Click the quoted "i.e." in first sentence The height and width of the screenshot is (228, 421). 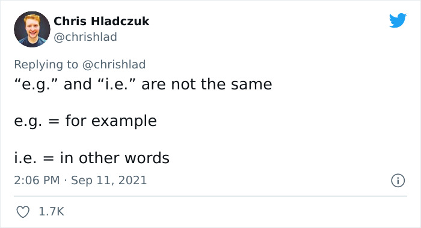click(117, 84)
